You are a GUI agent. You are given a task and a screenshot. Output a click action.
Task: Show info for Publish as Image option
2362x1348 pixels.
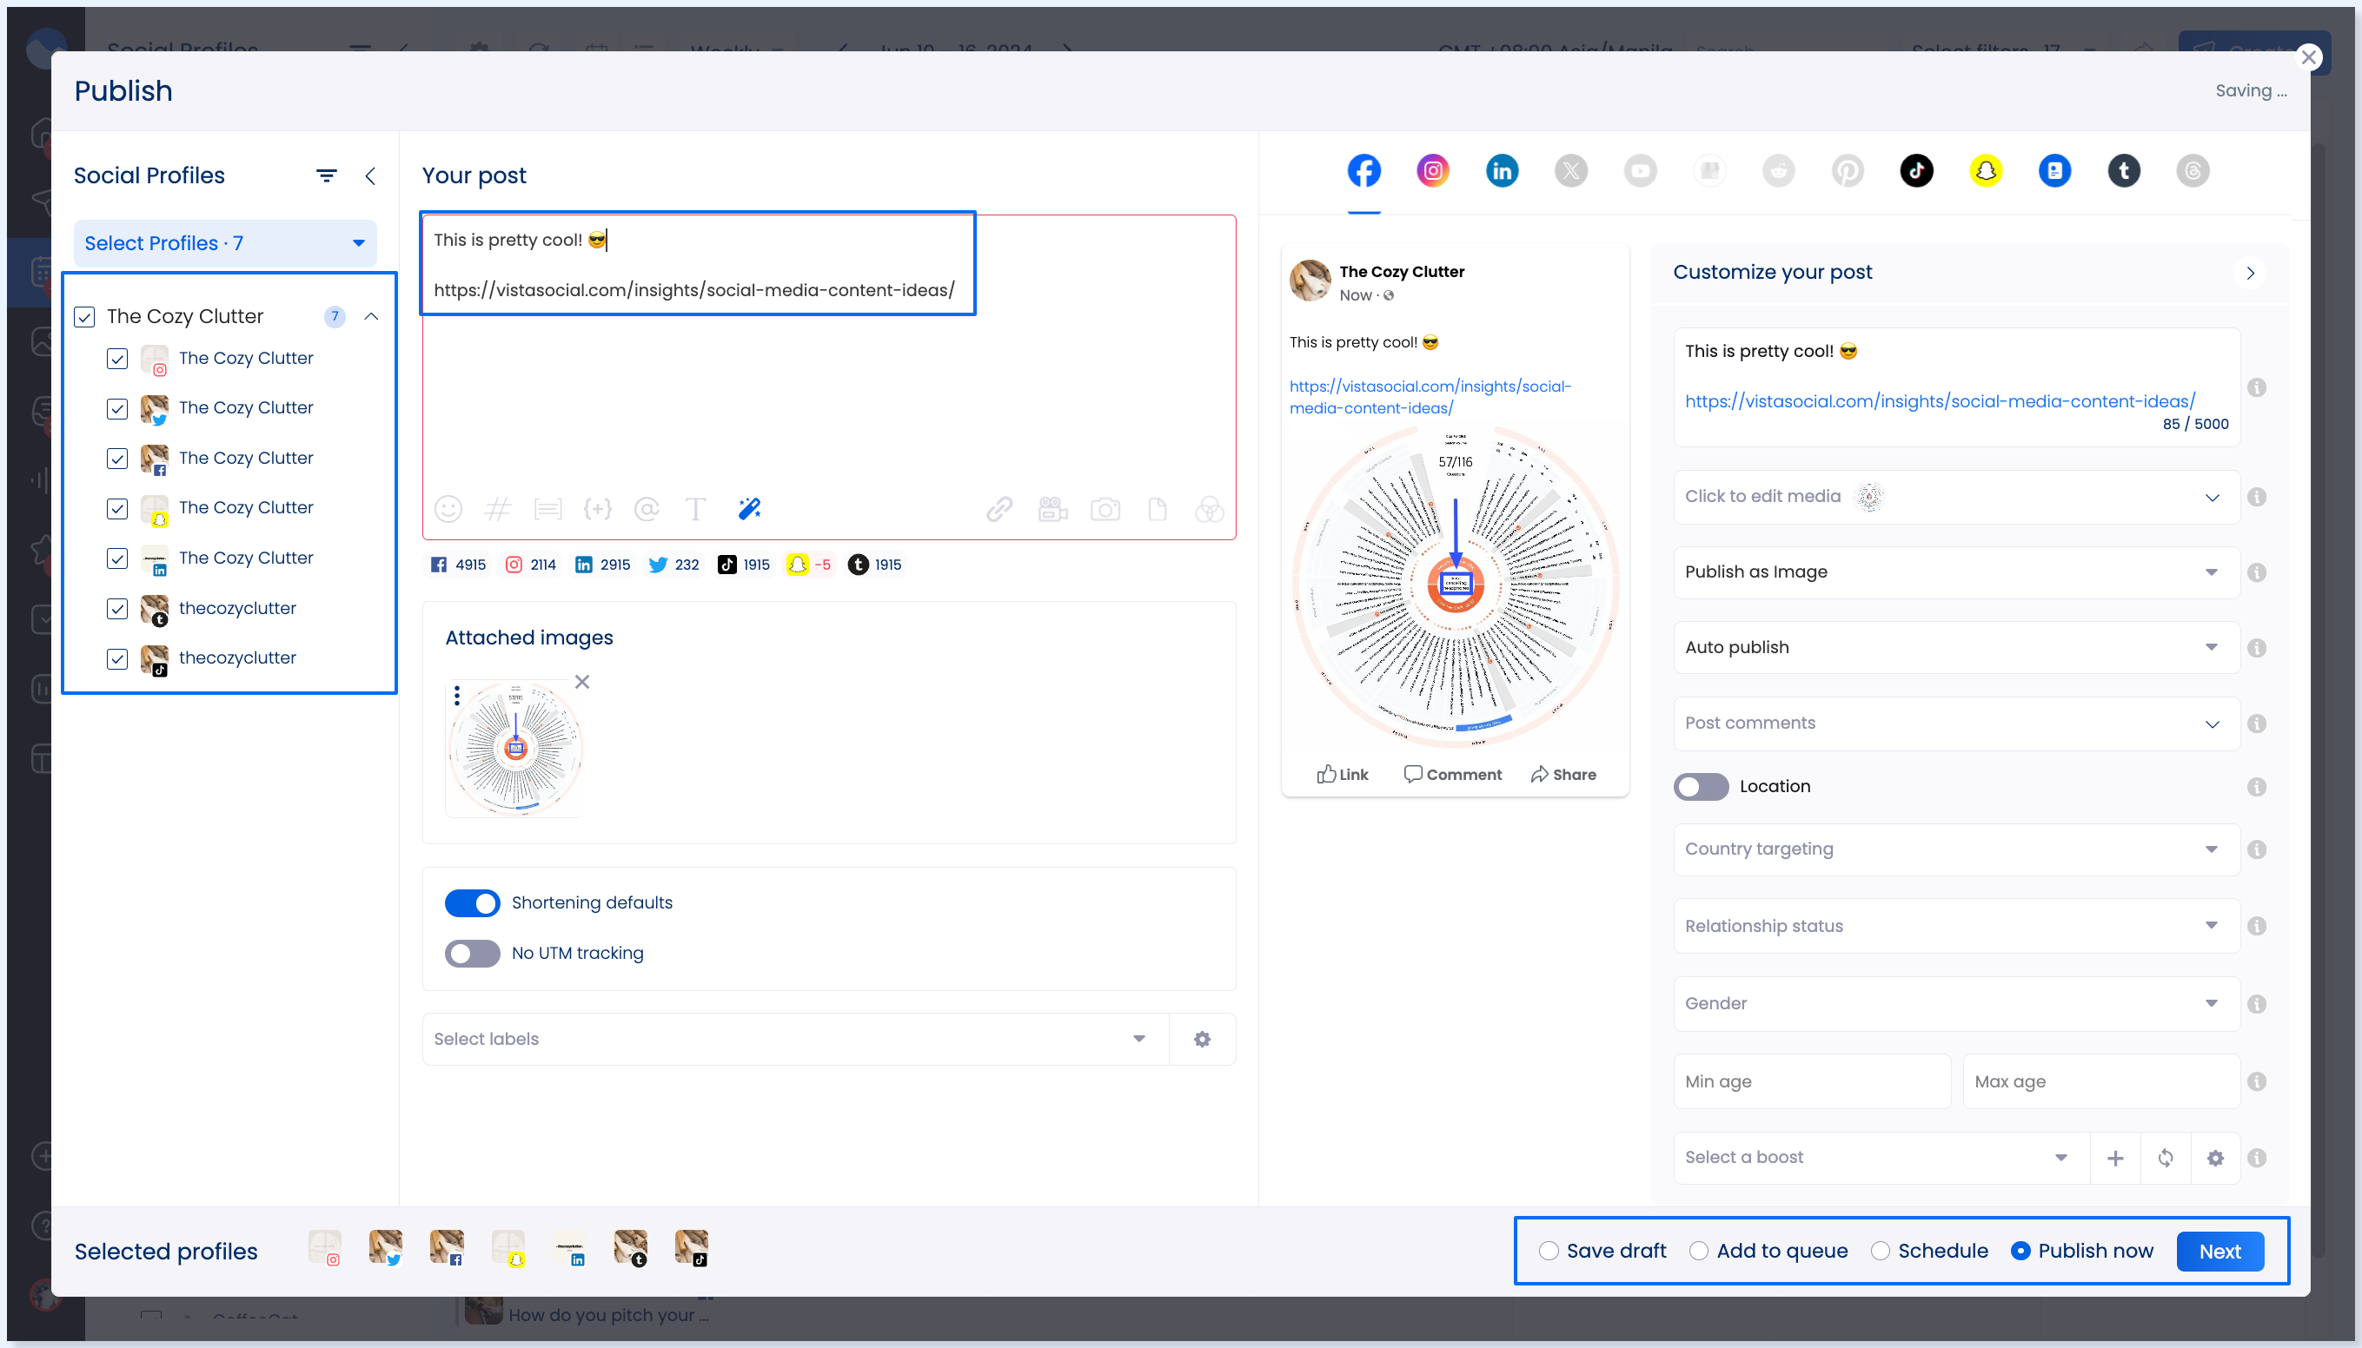tap(2258, 572)
